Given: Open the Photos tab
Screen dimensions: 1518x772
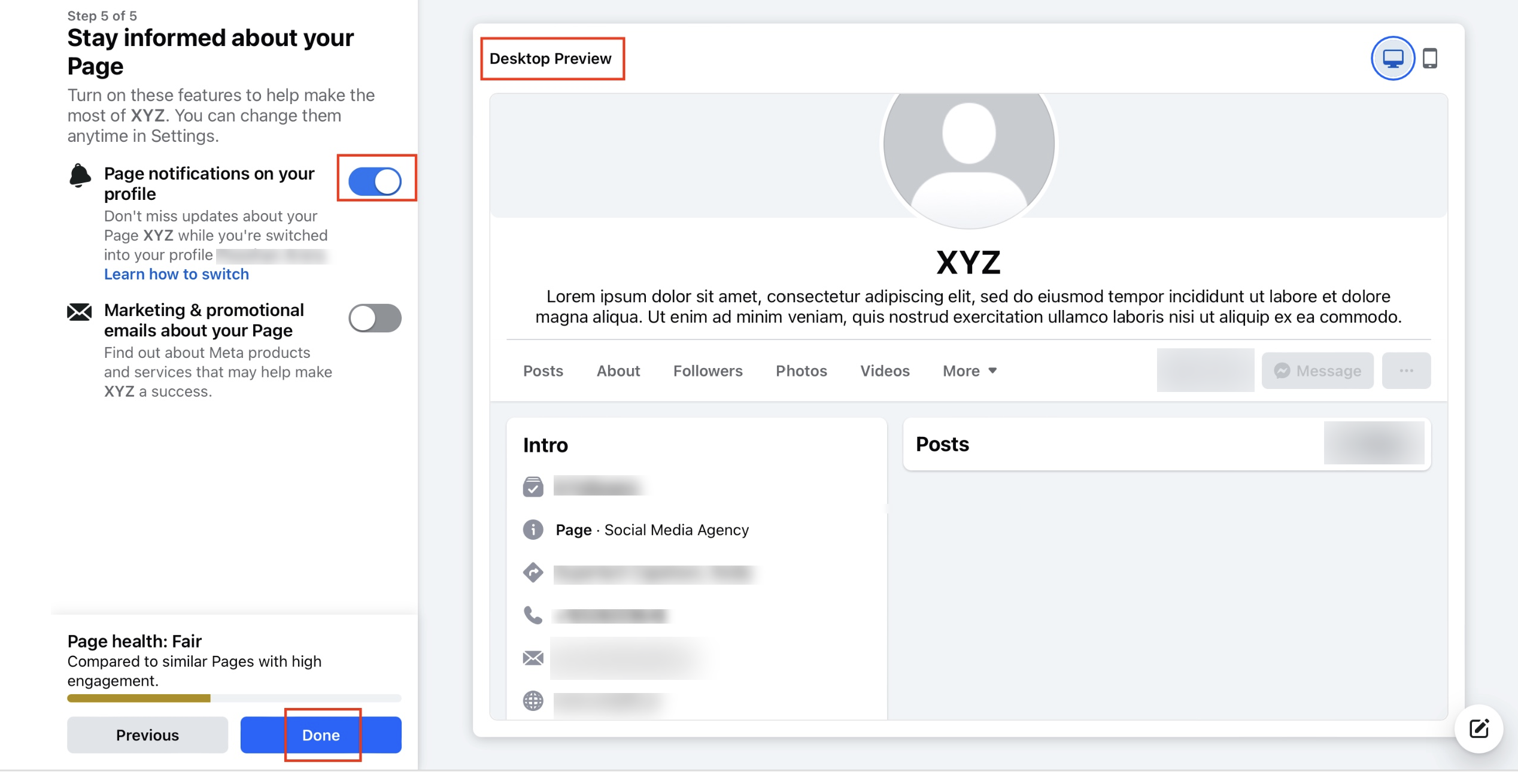Looking at the screenshot, I should tap(801, 370).
